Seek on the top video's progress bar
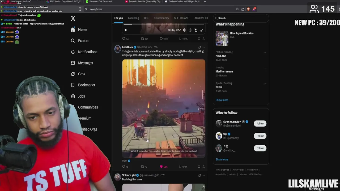The width and height of the screenshot is (340, 191). 164,24
